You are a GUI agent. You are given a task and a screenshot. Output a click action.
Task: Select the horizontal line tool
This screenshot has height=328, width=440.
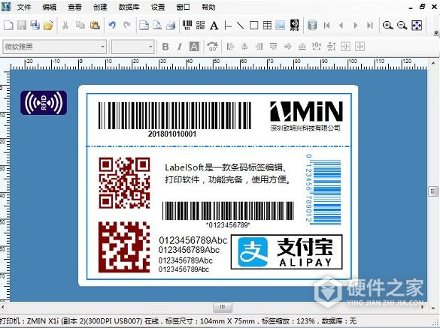pyautogui.click(x=228, y=26)
